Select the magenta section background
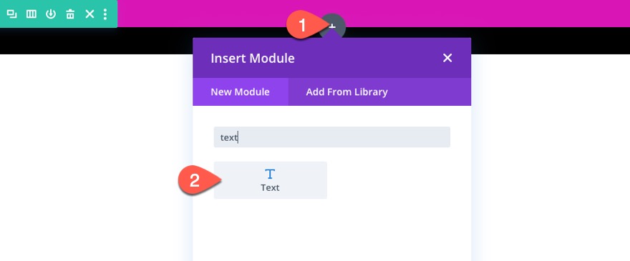Viewport: 630px width, 261px height. click(482, 14)
